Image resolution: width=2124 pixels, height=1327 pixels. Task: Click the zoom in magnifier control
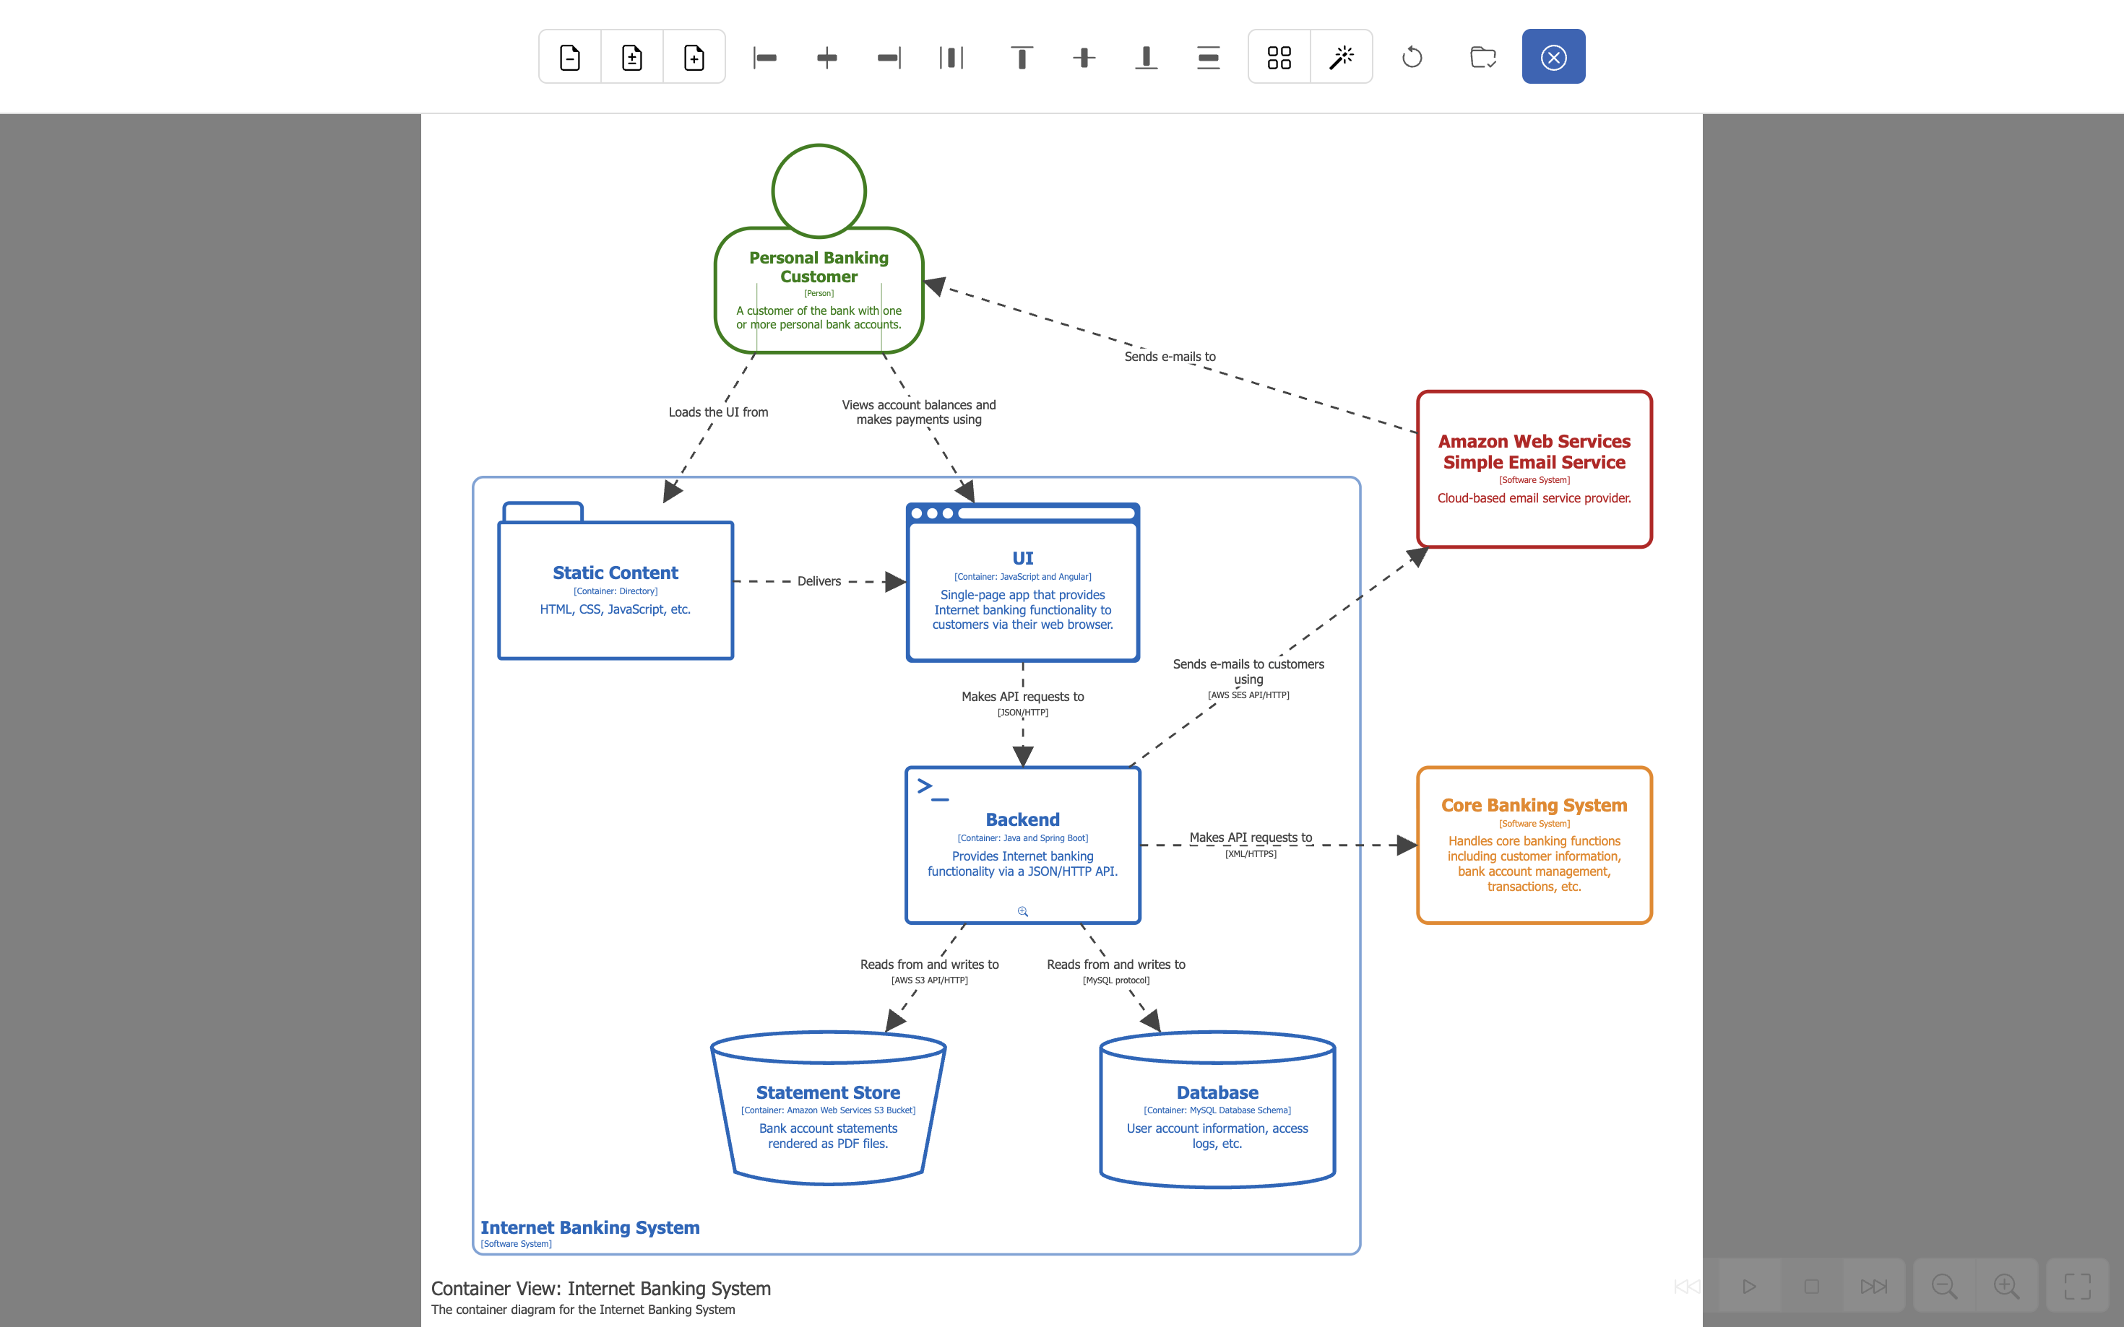point(2006,1285)
